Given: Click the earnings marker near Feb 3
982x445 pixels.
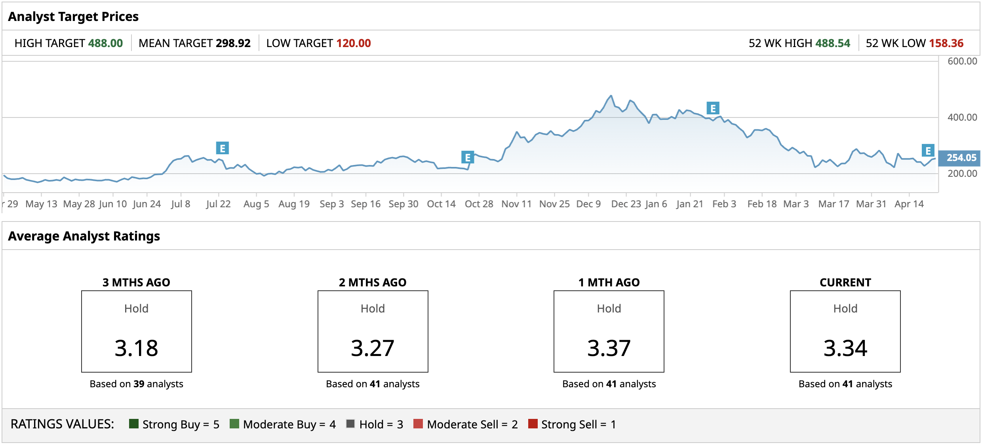Looking at the screenshot, I should click(x=713, y=108).
